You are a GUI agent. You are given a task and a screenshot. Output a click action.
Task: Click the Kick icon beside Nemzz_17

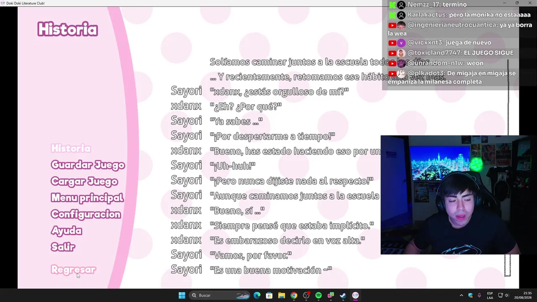point(392,5)
